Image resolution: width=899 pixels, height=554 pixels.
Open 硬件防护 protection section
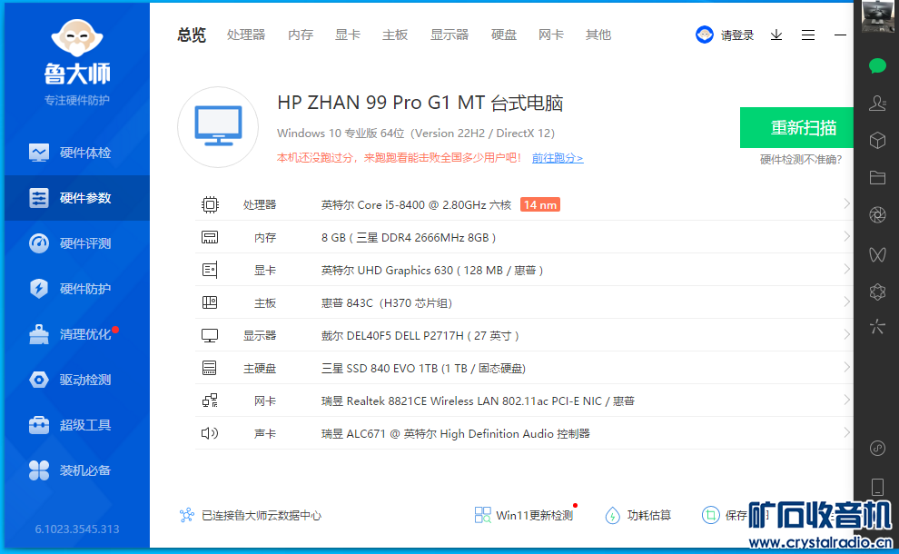pyautogui.click(x=77, y=289)
